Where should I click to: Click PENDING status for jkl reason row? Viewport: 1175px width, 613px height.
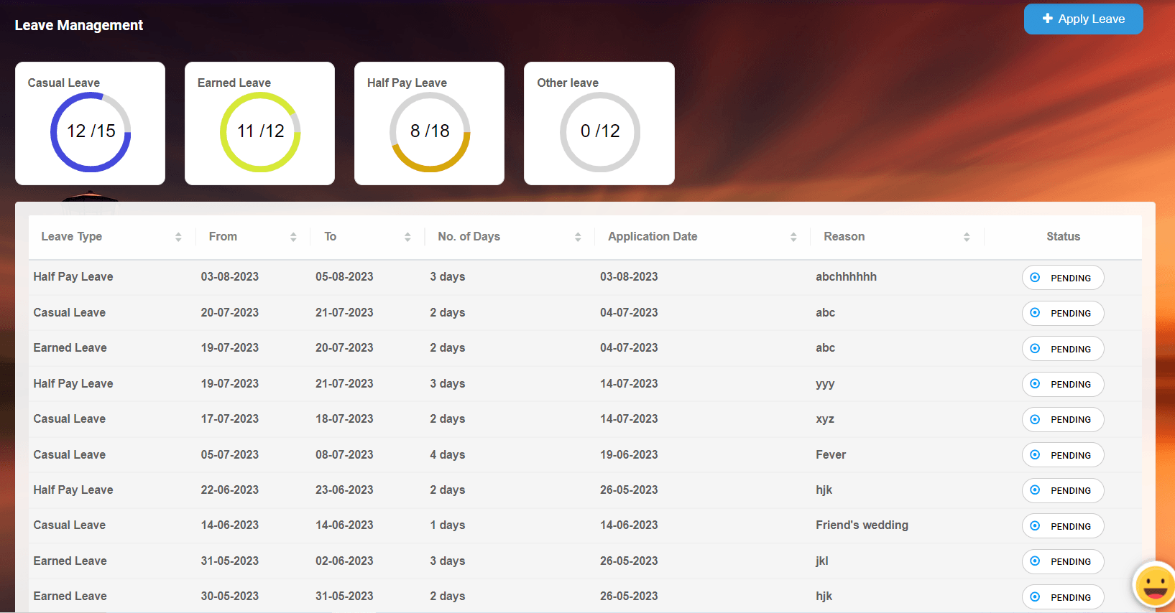(1062, 561)
